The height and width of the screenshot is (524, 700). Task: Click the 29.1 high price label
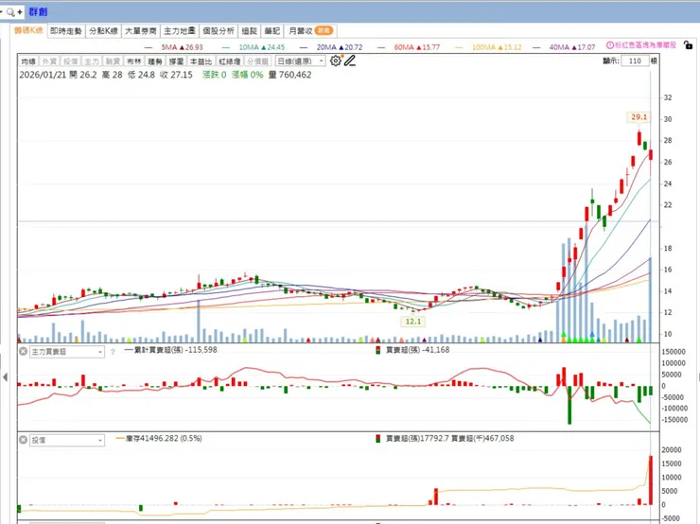(x=639, y=117)
